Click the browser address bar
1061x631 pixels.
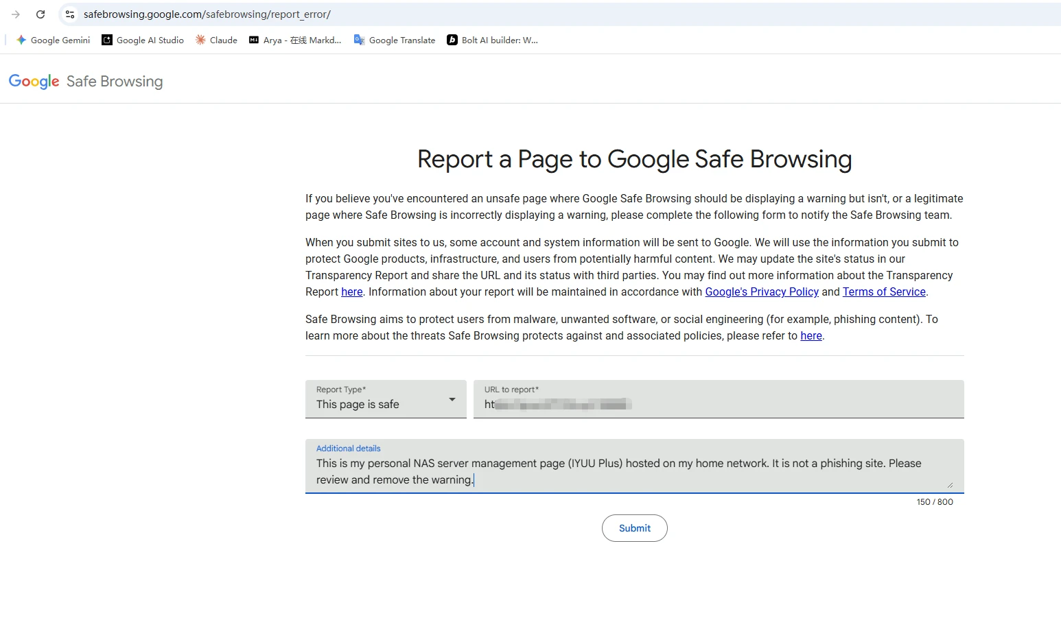click(275, 14)
